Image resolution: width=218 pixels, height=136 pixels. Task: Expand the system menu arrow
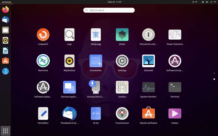[x=215, y=2]
